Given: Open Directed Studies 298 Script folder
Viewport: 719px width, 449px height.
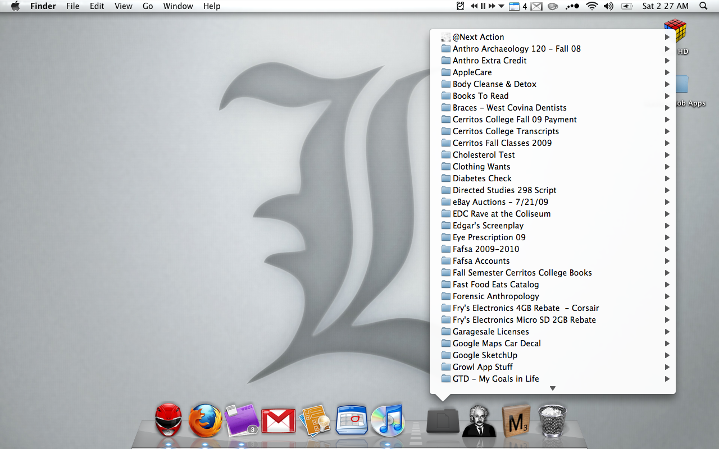Looking at the screenshot, I should pos(553,190).
